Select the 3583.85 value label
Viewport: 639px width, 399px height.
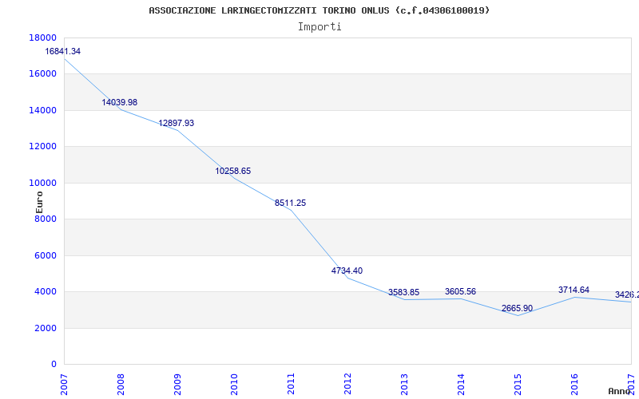click(403, 292)
